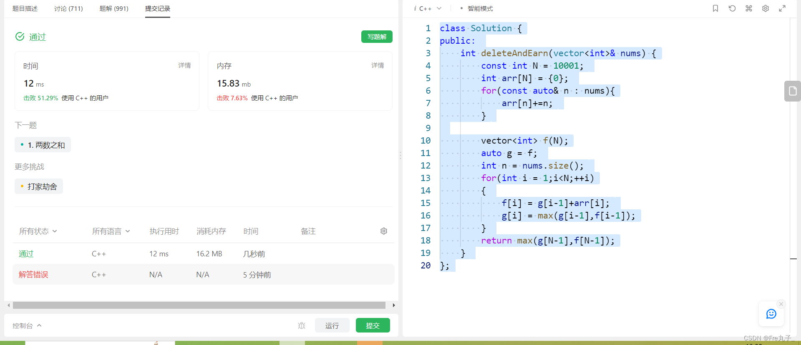Click code line 18 return statement
This screenshot has width=801, height=345.
coord(548,241)
